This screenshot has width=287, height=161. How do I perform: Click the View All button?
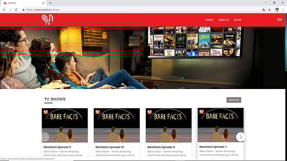click(x=234, y=100)
